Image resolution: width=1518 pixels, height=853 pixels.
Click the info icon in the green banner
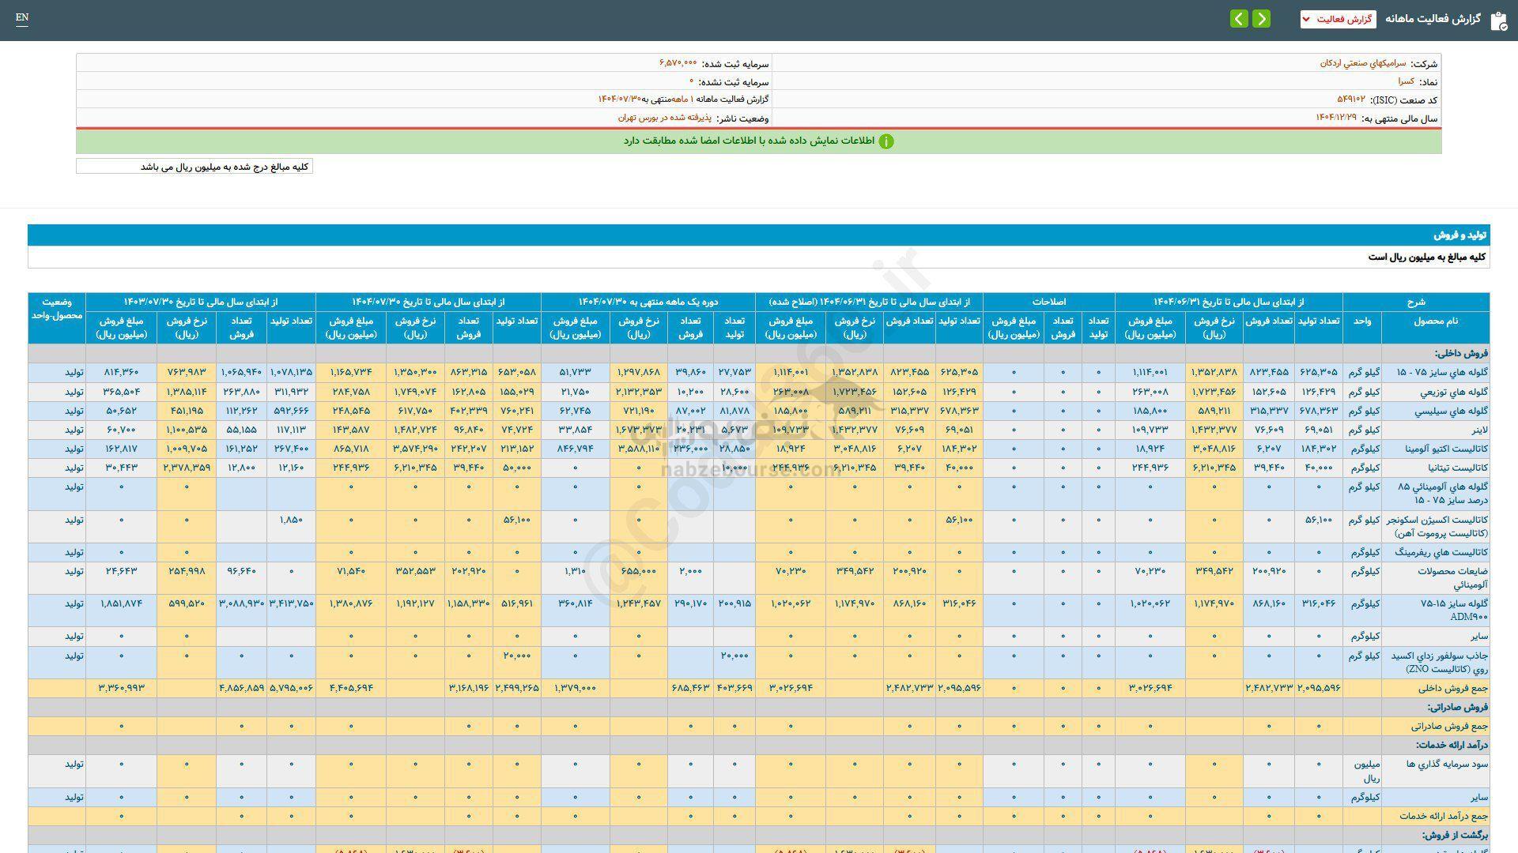[x=886, y=141]
